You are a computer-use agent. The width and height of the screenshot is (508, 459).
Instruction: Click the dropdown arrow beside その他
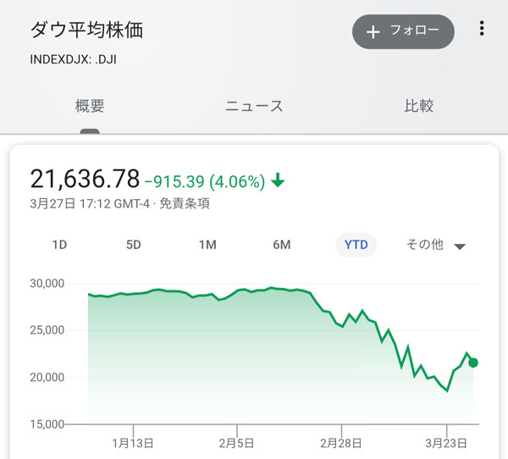(x=460, y=246)
